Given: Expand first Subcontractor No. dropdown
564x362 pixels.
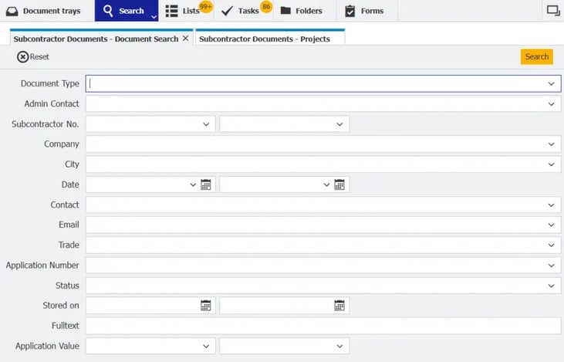Looking at the screenshot, I should click(206, 124).
